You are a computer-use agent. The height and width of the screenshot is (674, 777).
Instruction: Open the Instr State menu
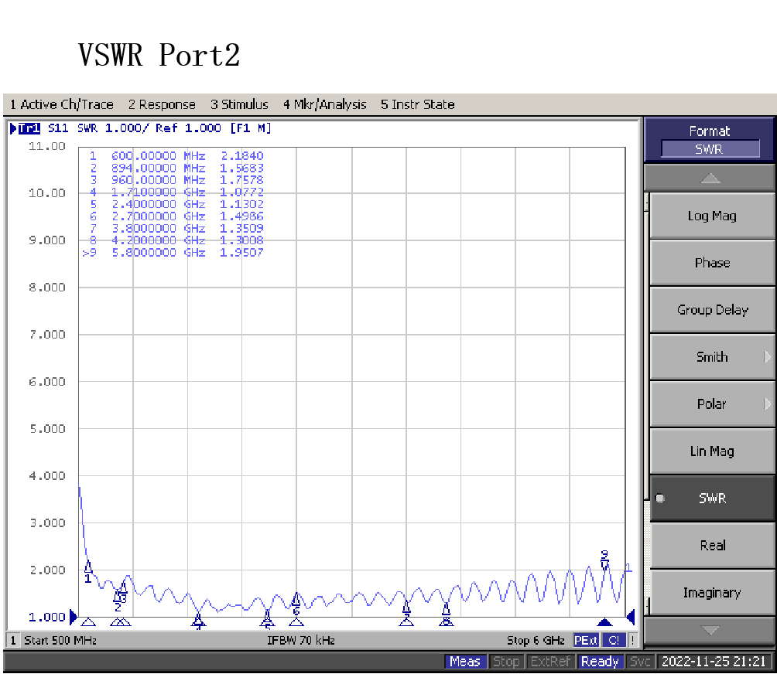(x=417, y=104)
